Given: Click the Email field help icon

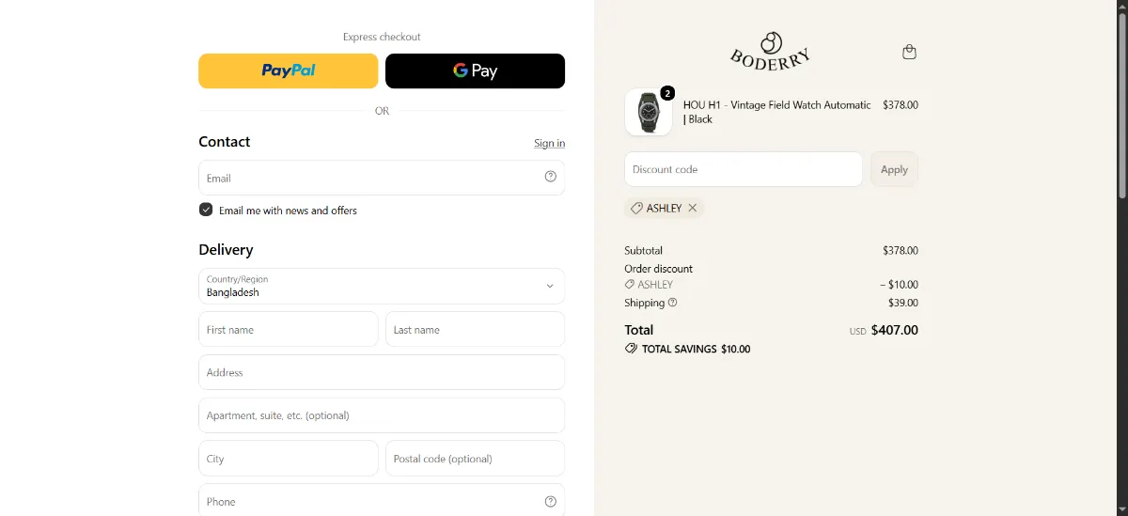Looking at the screenshot, I should click(551, 177).
